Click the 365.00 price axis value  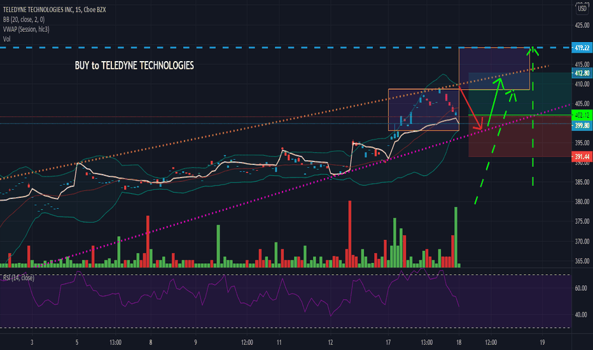[582, 261]
